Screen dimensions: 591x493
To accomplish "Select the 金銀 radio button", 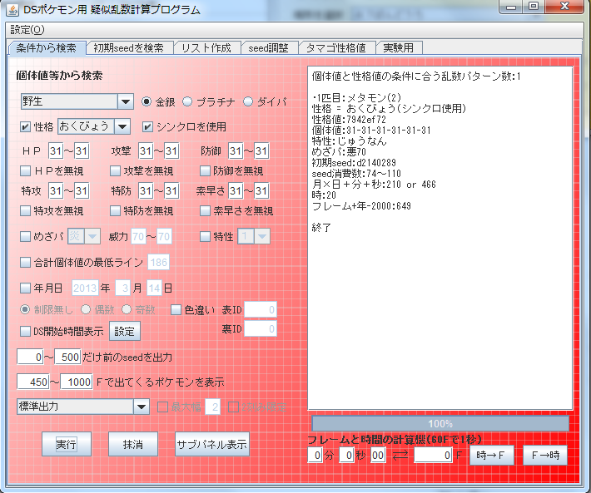I will [x=147, y=101].
